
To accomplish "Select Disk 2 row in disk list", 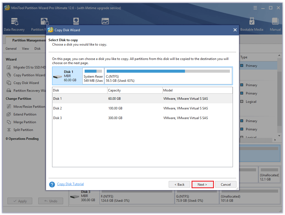I will click(142, 108).
